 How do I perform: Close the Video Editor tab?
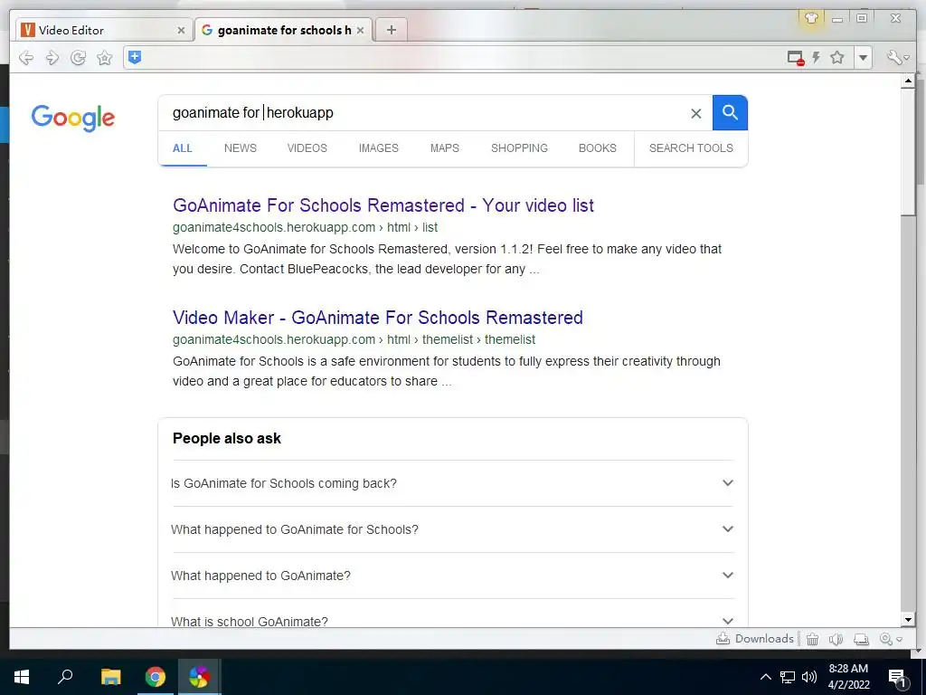pos(181,30)
